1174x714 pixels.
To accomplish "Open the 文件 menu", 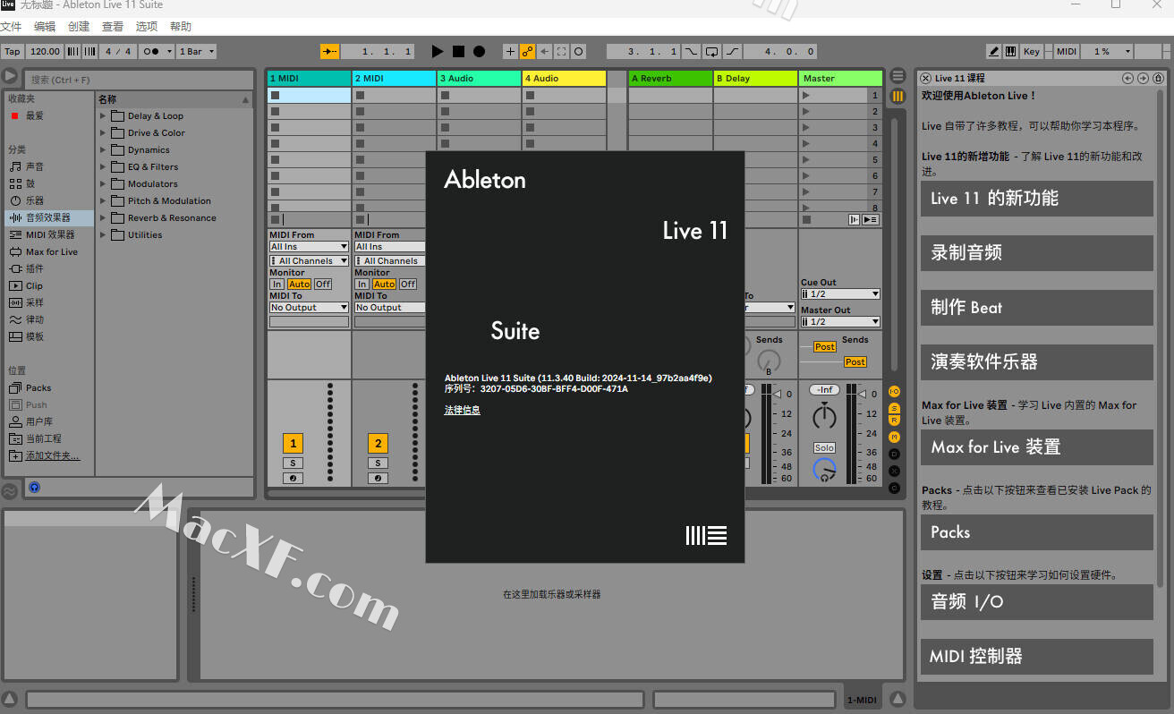I will click(x=11, y=27).
